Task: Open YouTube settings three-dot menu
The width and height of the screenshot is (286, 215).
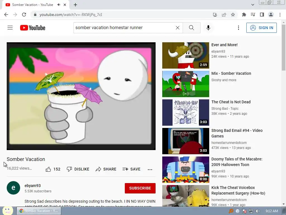Action: (x=239, y=28)
